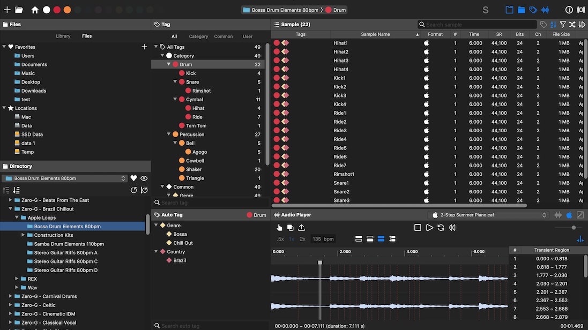The width and height of the screenshot is (588, 330).
Task: Toggle the eye visibility icon beside the heart
Action: (143, 177)
